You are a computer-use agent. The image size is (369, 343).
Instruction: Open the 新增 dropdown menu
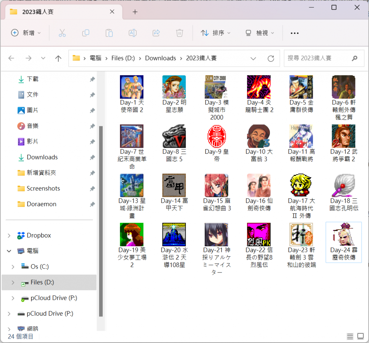click(26, 33)
